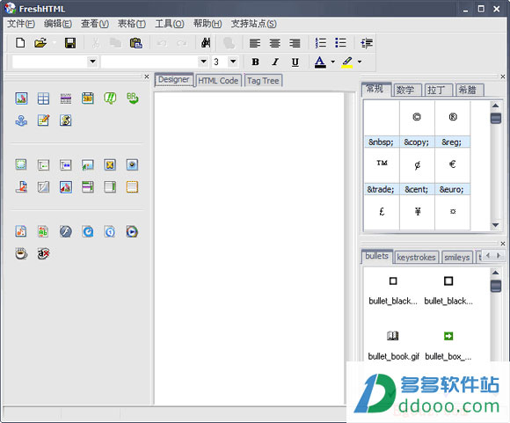This screenshot has width=510, height=423.
Task: Open the 支持站点(S) menu
Action: point(253,24)
